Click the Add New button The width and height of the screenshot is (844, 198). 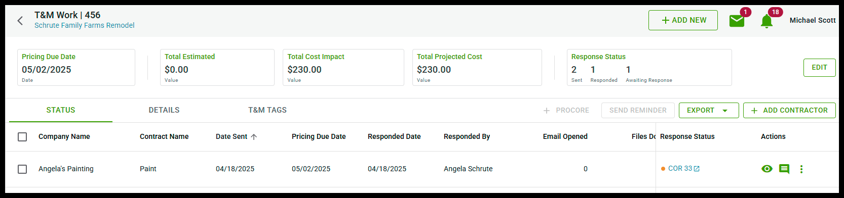click(683, 20)
